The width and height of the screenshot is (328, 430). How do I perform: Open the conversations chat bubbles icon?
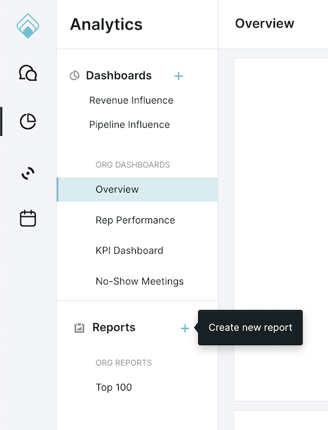coord(28,73)
